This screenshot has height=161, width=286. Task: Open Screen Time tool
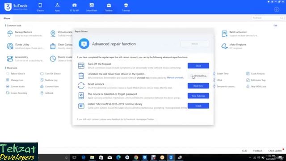(221, 73)
